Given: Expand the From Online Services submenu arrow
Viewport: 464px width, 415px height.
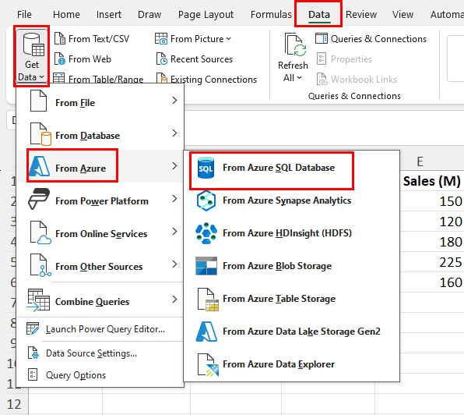Looking at the screenshot, I should click(174, 231).
